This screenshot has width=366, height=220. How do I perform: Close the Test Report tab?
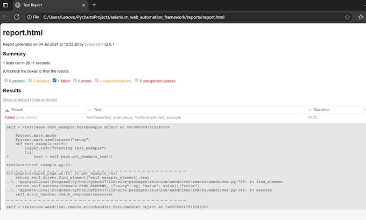click(x=83, y=5)
